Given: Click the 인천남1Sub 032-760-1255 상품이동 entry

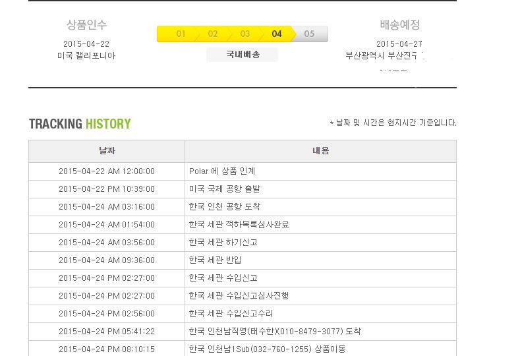Looking at the screenshot, I should click(267, 349).
